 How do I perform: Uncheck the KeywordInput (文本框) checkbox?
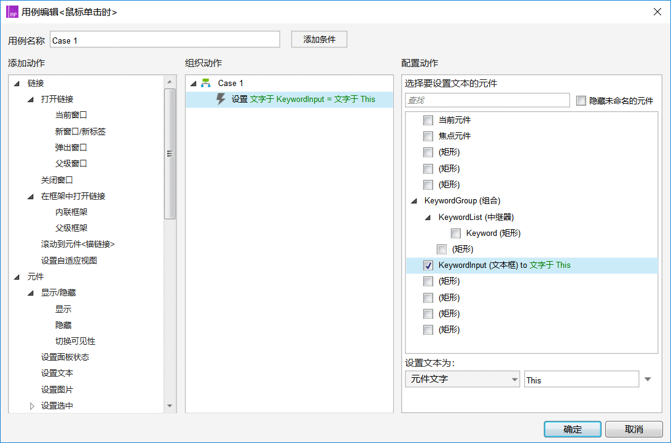pos(428,265)
